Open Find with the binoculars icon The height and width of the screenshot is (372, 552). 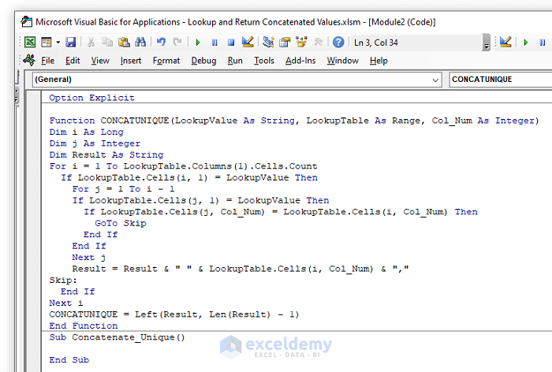click(140, 43)
